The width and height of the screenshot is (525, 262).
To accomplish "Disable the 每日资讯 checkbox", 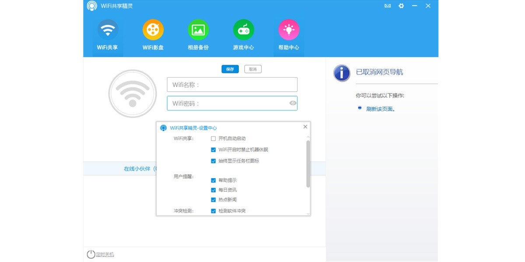I will [x=213, y=190].
